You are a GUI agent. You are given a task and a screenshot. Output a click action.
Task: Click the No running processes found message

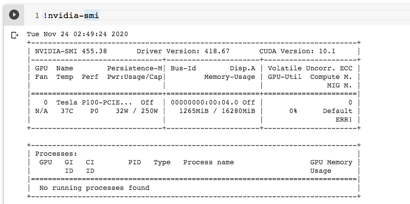(94, 188)
